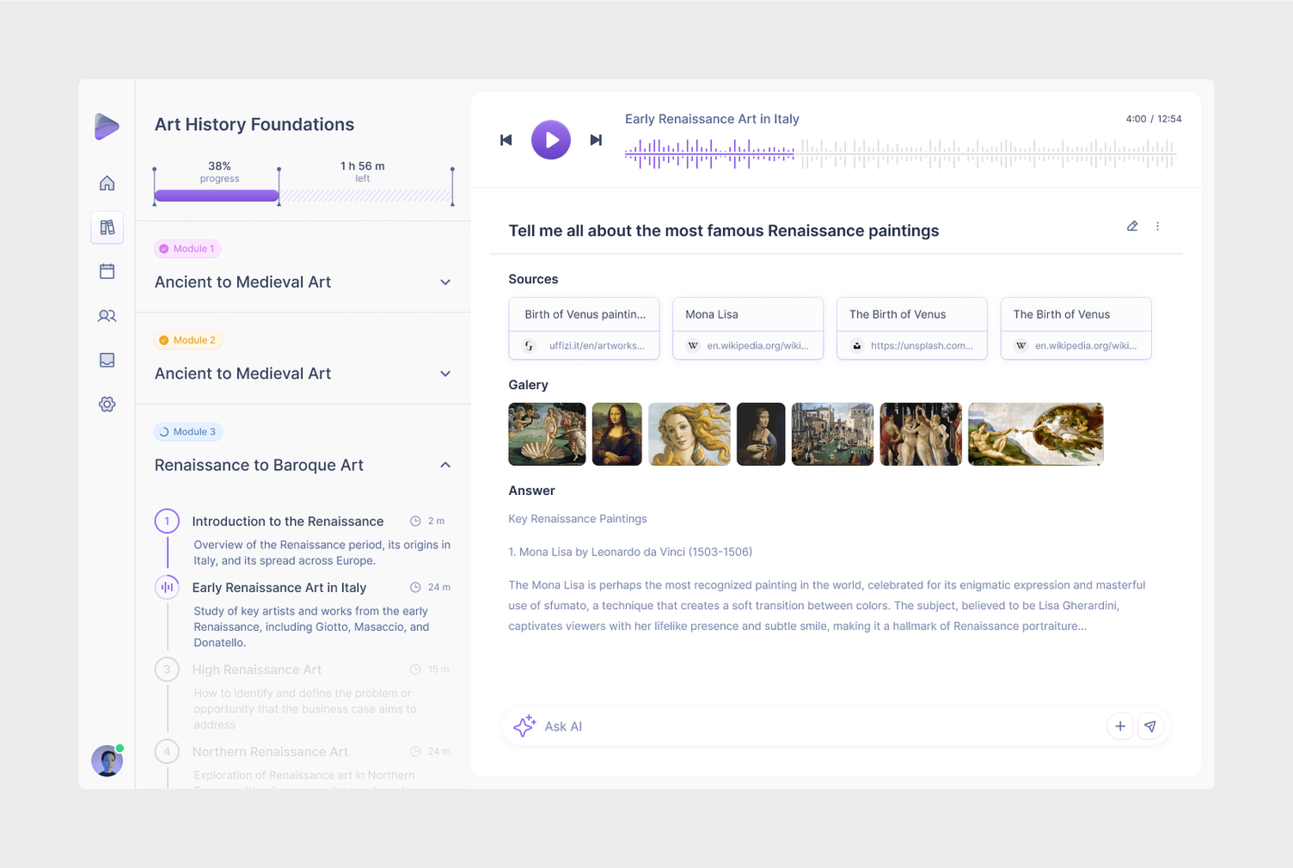Viewport: 1293px width, 868px height.
Task: Click the Sources section heading
Action: point(533,279)
